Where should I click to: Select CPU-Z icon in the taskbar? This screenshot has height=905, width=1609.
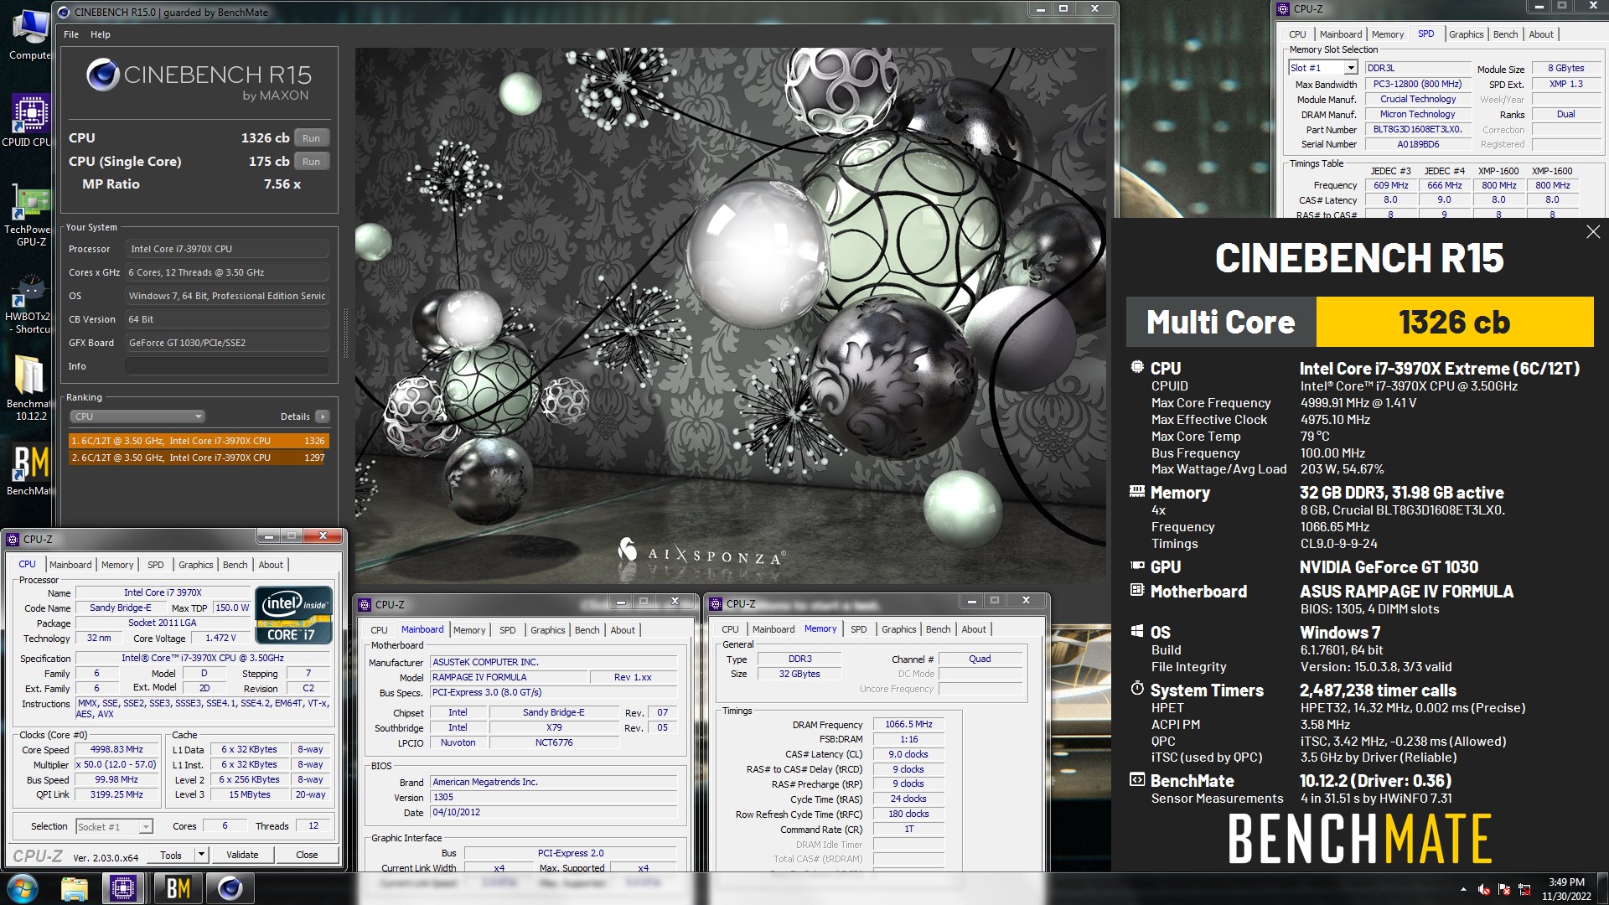122,888
